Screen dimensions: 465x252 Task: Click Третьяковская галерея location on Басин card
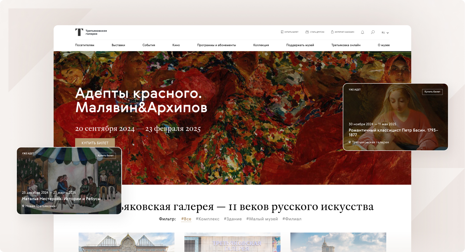coord(370,142)
